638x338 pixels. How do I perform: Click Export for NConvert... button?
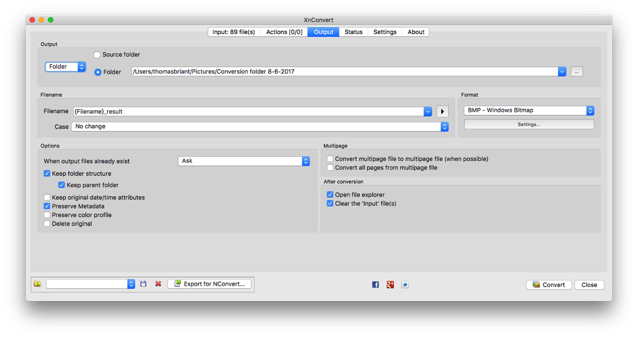point(210,284)
